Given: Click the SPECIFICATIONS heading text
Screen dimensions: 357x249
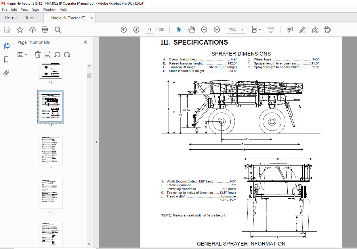Looking at the screenshot, I should point(201,42).
